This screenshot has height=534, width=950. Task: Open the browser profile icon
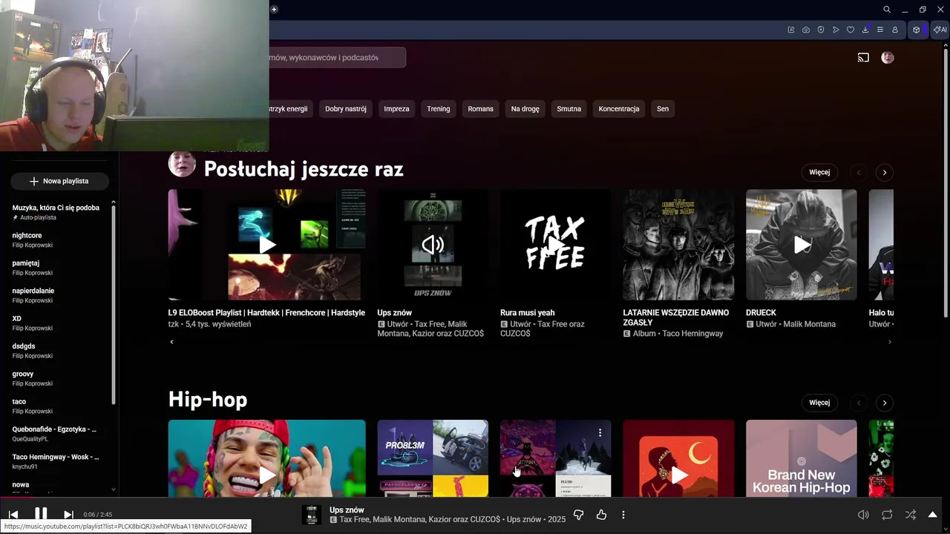pyautogui.click(x=895, y=30)
